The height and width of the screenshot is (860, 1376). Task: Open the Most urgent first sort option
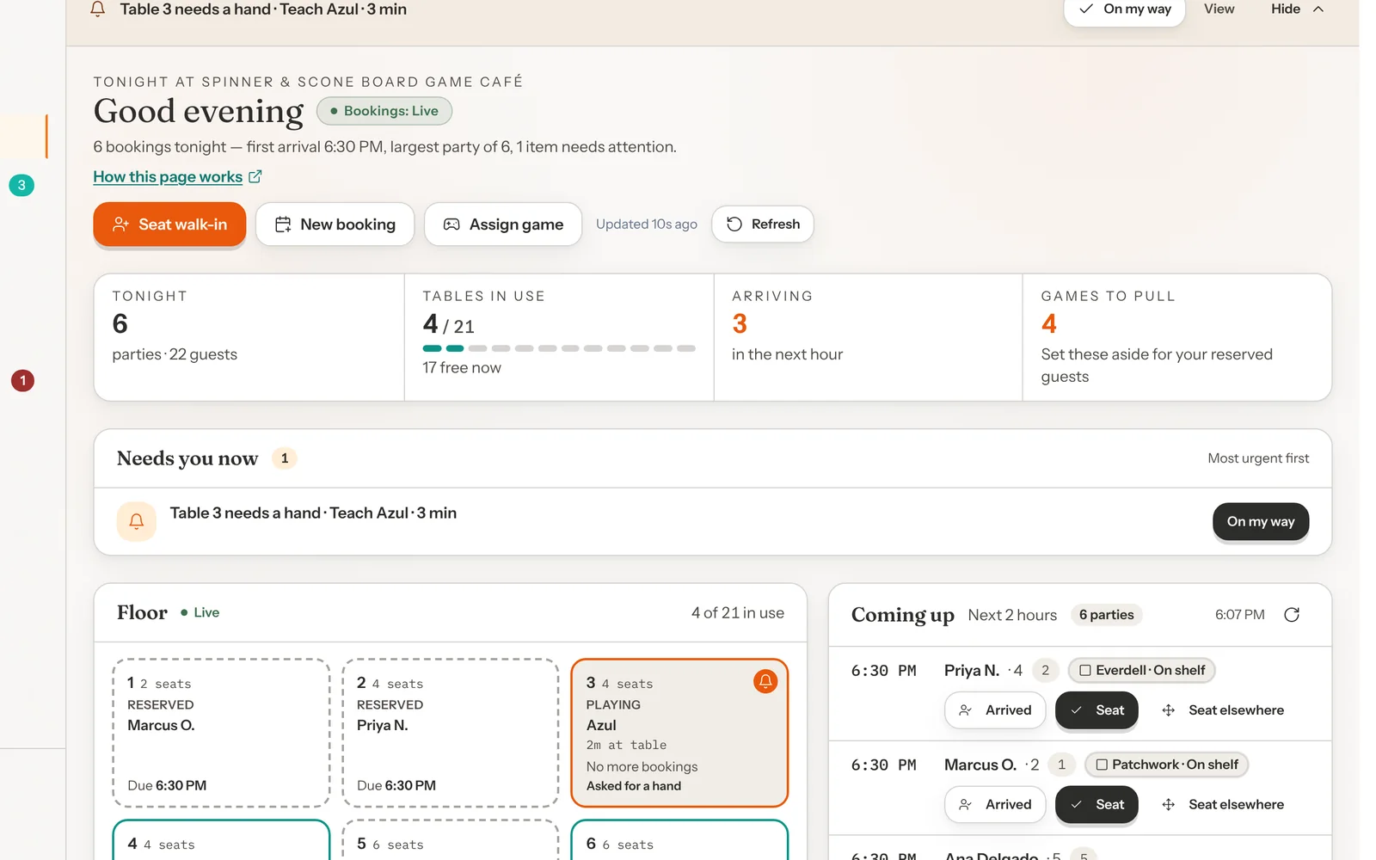tap(1258, 458)
